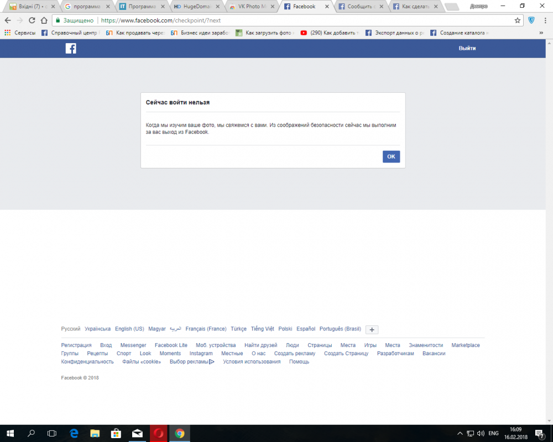Open the network status tray icon
Image resolution: width=553 pixels, height=442 pixels.
[471, 433]
